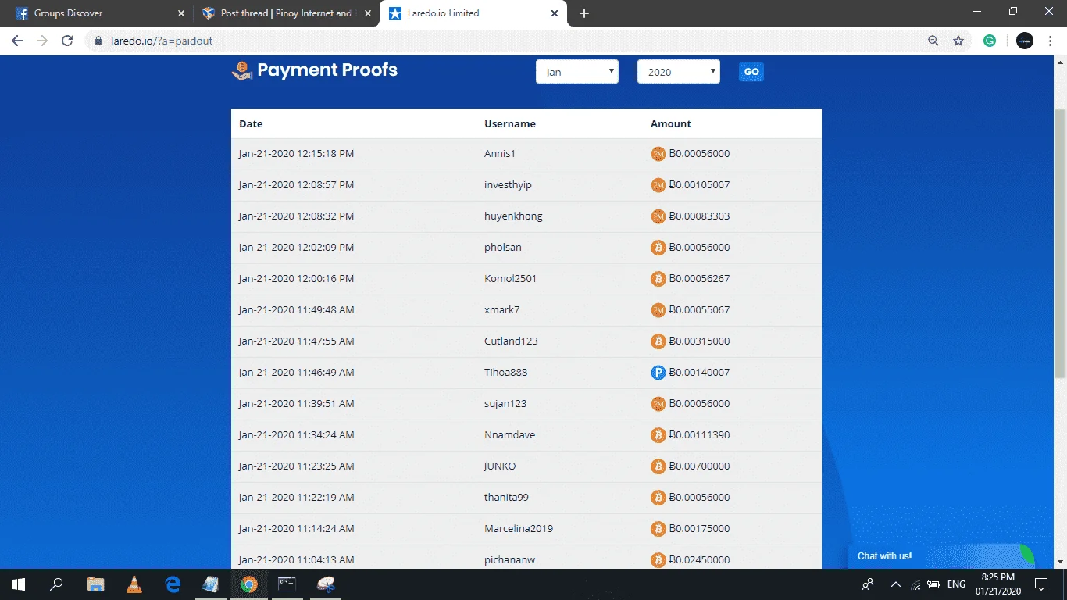The width and height of the screenshot is (1067, 600).
Task: Click username Marcelina2019
Action: (519, 529)
